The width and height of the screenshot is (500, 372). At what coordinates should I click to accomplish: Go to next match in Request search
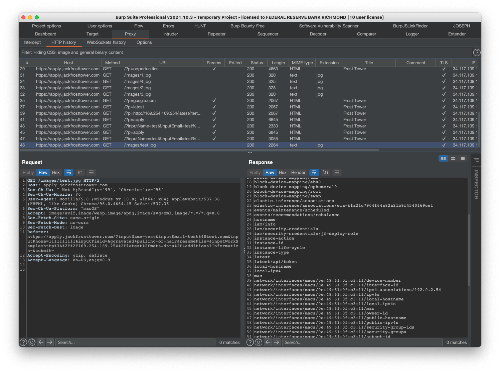[x=50, y=342]
